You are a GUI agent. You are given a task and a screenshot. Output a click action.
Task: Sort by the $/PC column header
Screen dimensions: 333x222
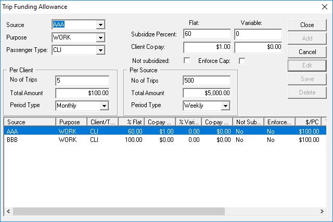(x=309, y=122)
